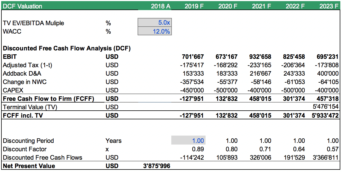The height and width of the screenshot is (172, 342).
Task: Select the Addback D&A row label
Action: (x=22, y=73)
